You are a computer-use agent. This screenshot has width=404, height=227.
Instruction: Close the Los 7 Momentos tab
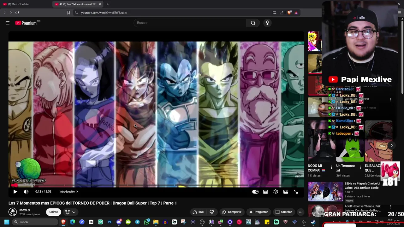coord(100,4)
